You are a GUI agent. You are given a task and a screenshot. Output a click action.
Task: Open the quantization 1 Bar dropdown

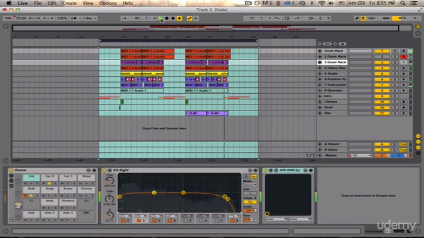point(90,19)
